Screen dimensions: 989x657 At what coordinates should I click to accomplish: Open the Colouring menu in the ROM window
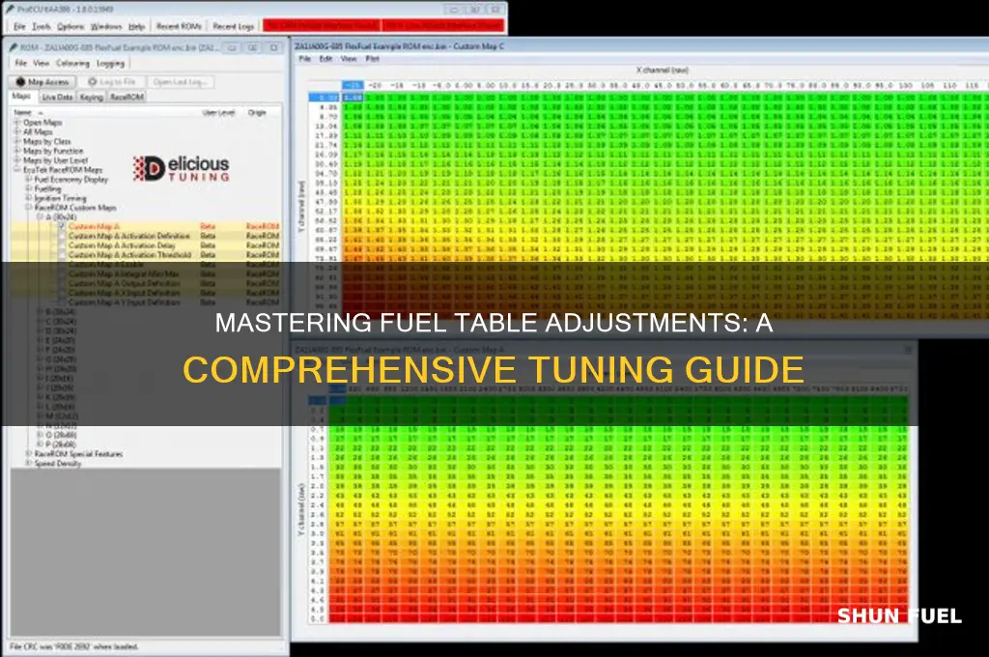tap(72, 63)
